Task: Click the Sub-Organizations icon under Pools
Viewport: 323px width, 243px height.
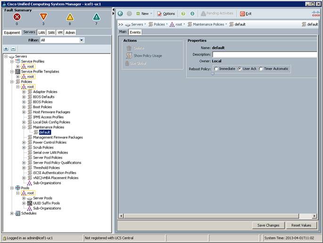Action: [x=30, y=208]
